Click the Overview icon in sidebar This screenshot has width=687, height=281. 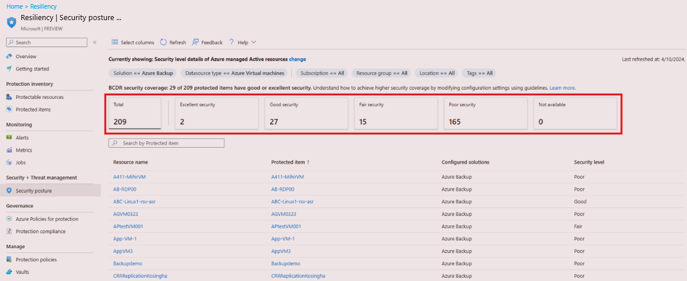(9, 56)
